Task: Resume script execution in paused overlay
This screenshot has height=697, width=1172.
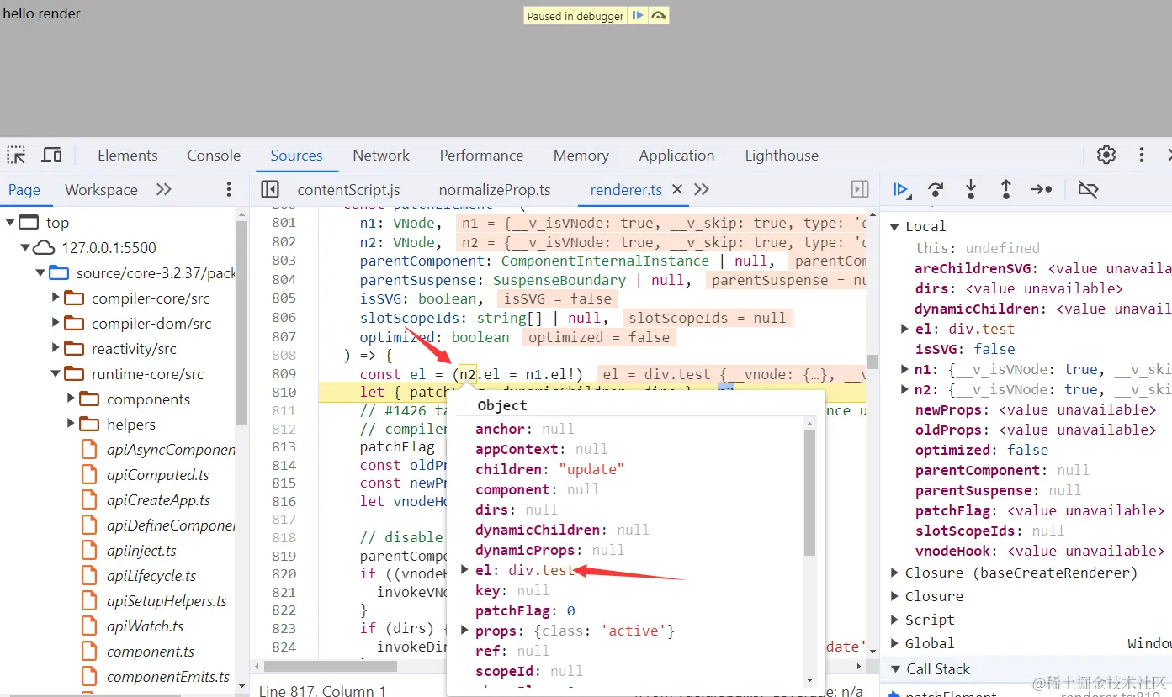Action: click(638, 16)
